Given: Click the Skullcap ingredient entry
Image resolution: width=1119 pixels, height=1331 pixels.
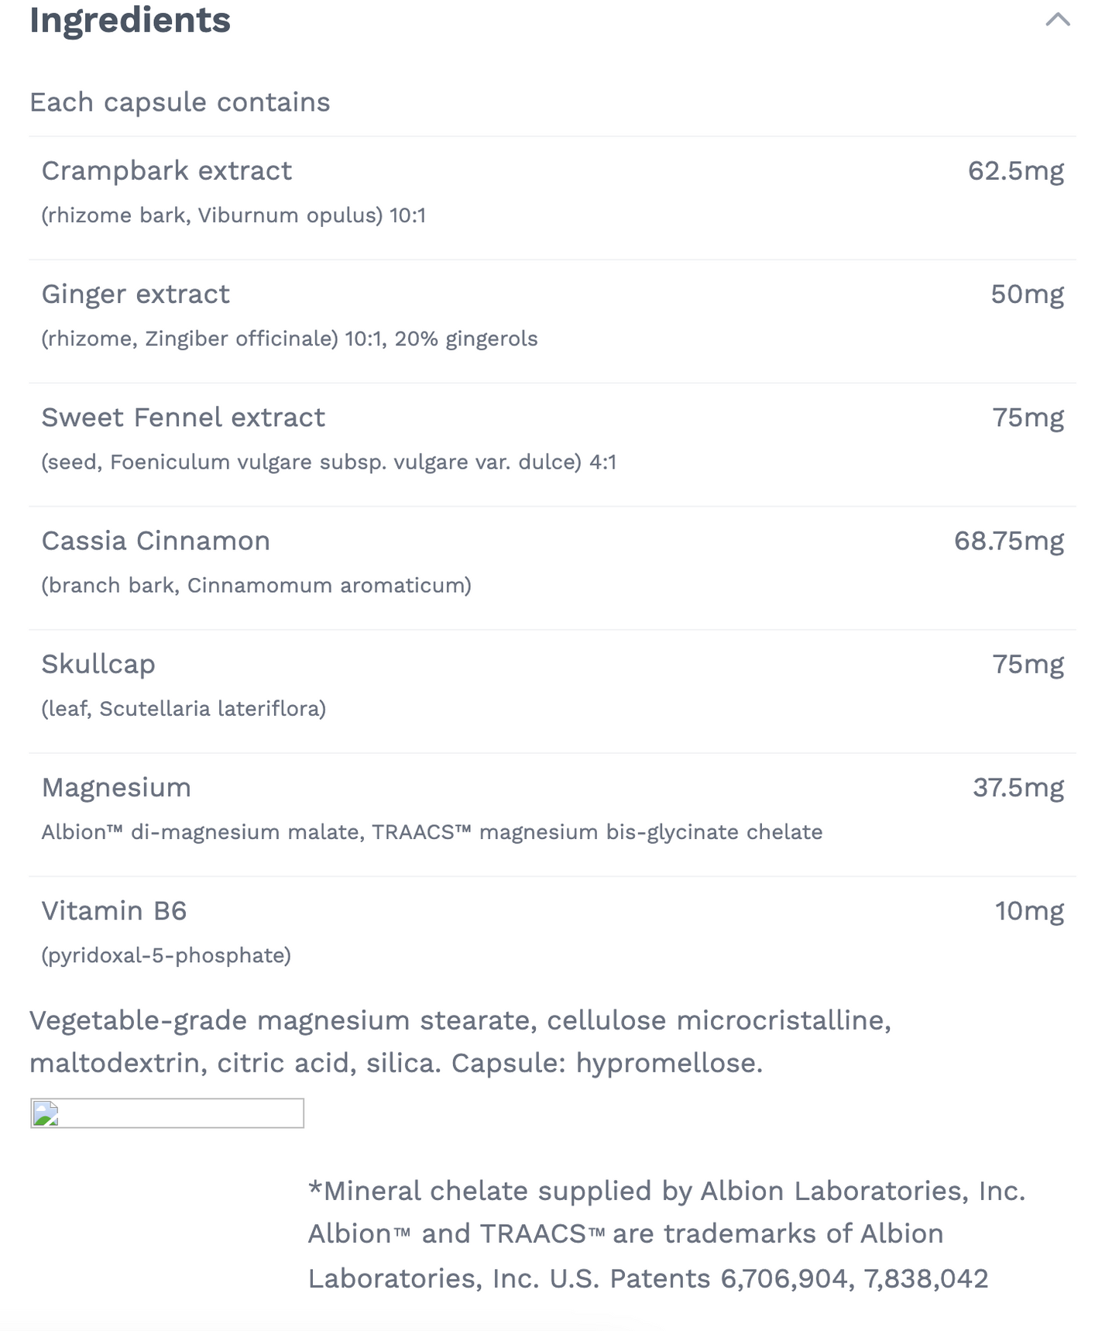Looking at the screenshot, I should (x=98, y=664).
